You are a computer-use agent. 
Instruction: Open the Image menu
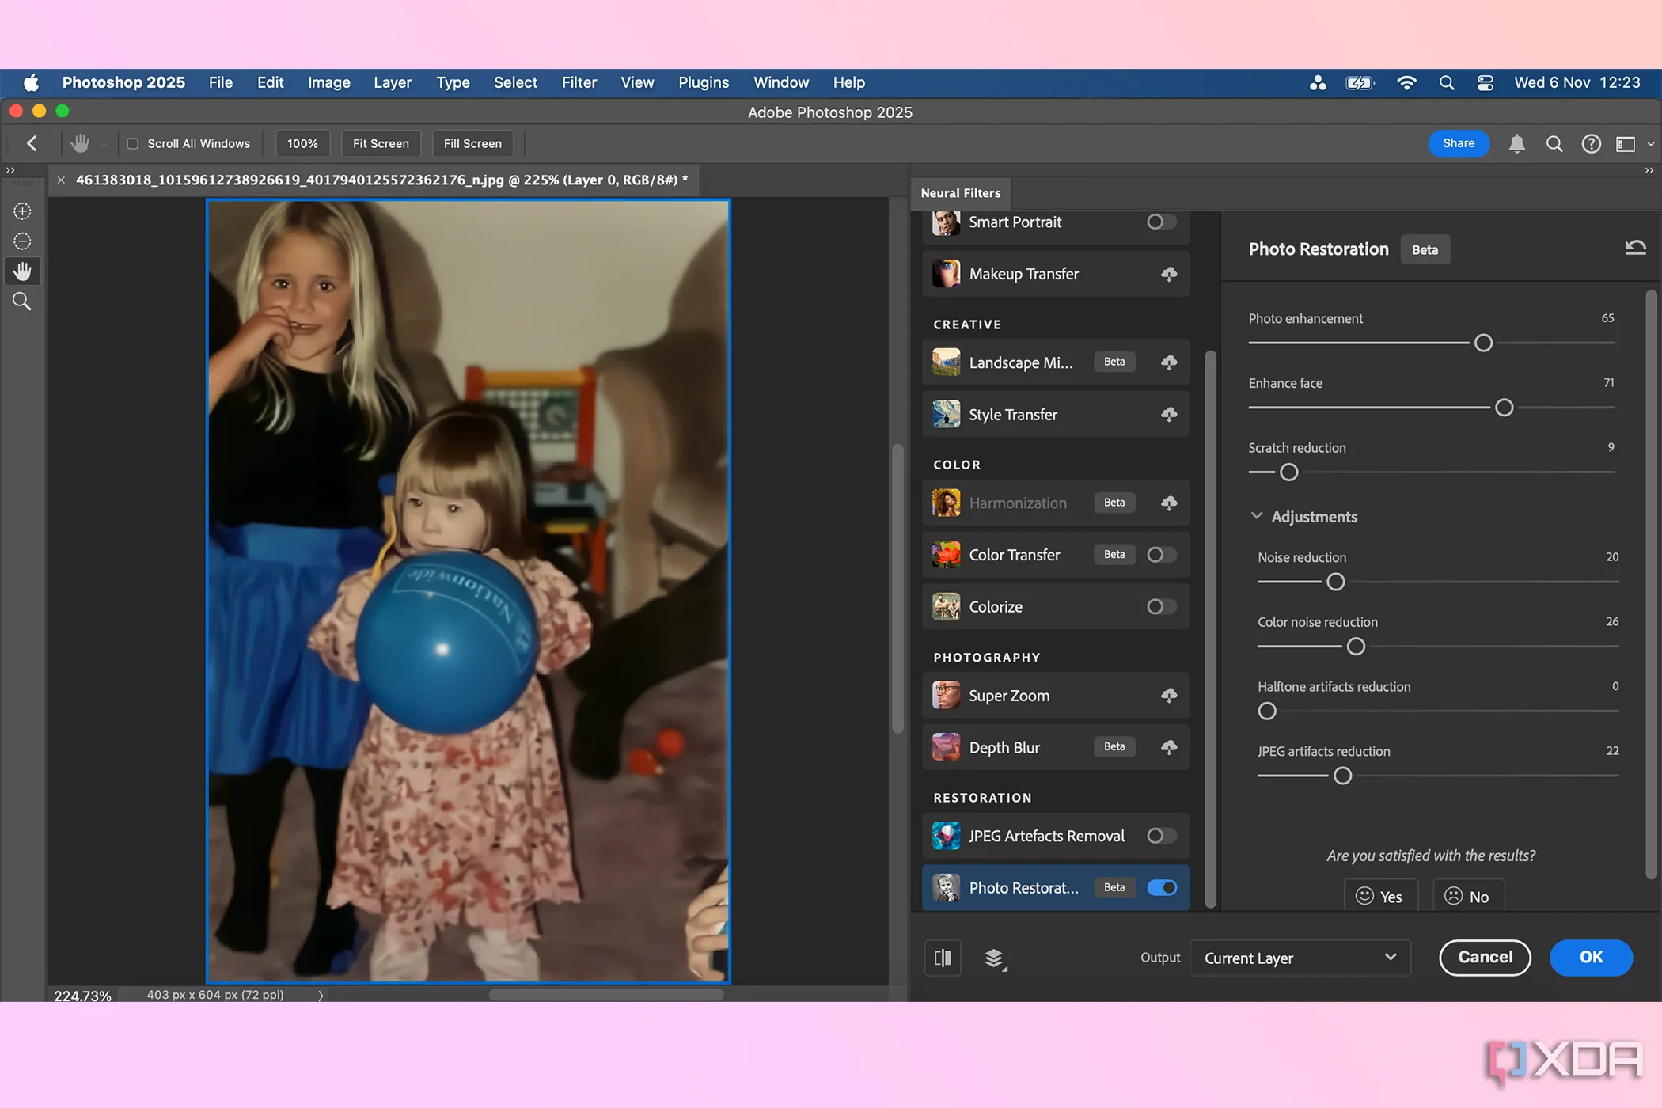[328, 82]
